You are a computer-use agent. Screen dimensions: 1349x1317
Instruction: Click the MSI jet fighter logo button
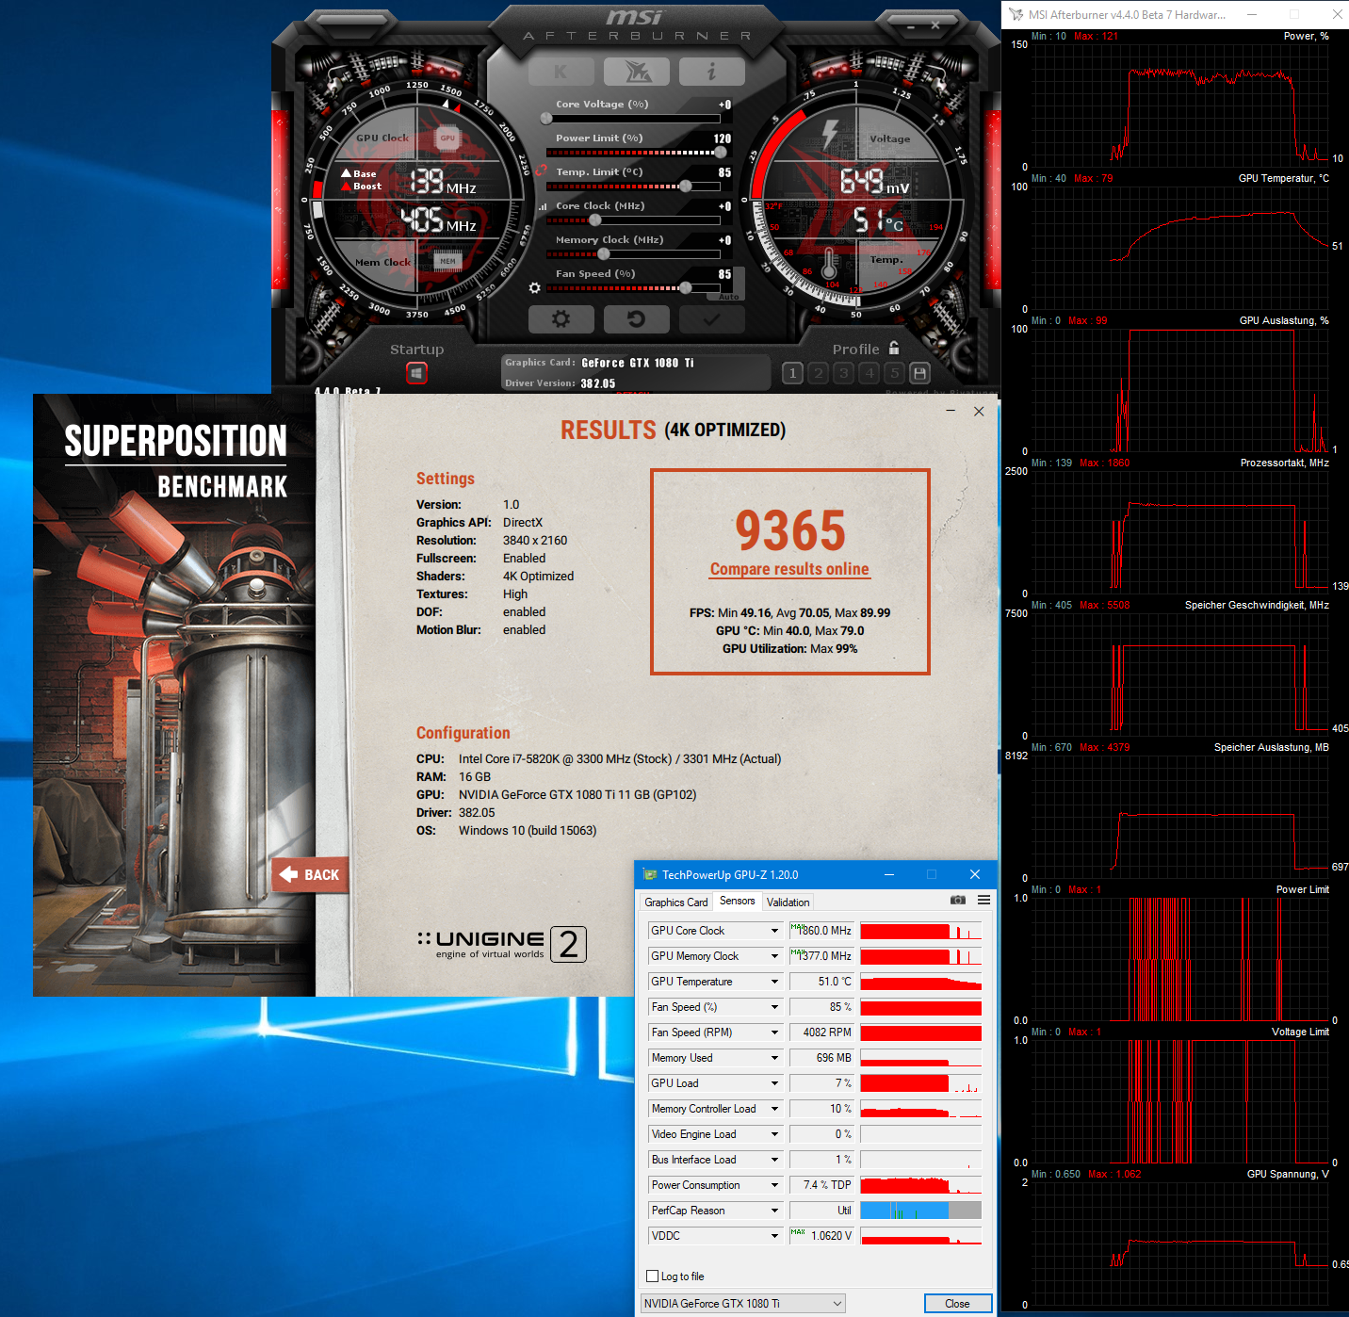[637, 72]
